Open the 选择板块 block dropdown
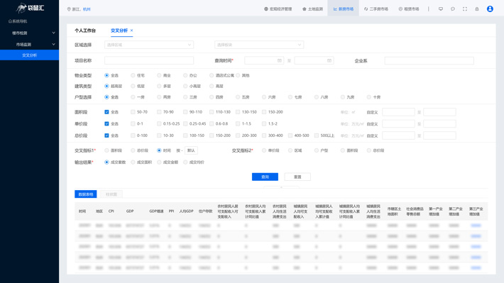Image resolution: width=504 pixels, height=283 pixels. point(259,45)
